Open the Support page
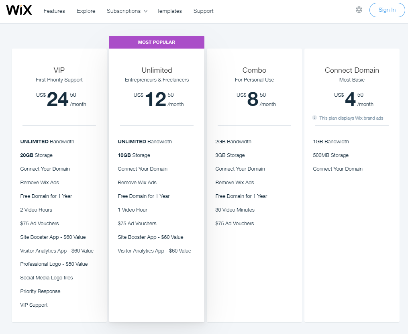408x334 pixels. coord(203,11)
